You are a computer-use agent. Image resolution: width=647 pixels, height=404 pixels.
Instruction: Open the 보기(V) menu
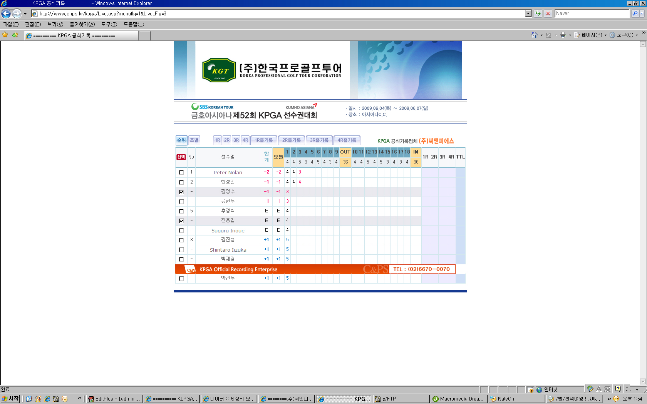pyautogui.click(x=55, y=24)
